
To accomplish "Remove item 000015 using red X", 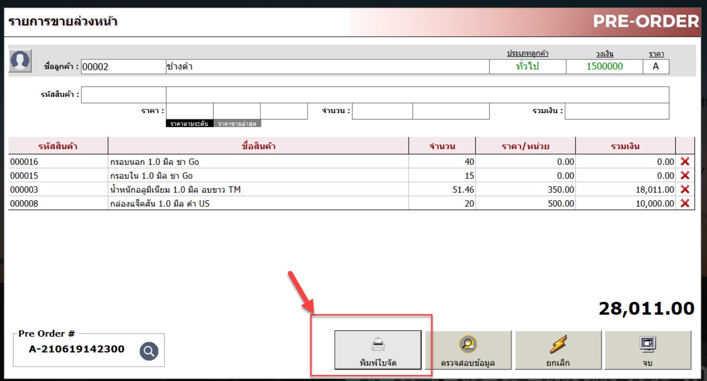I will click(x=685, y=176).
